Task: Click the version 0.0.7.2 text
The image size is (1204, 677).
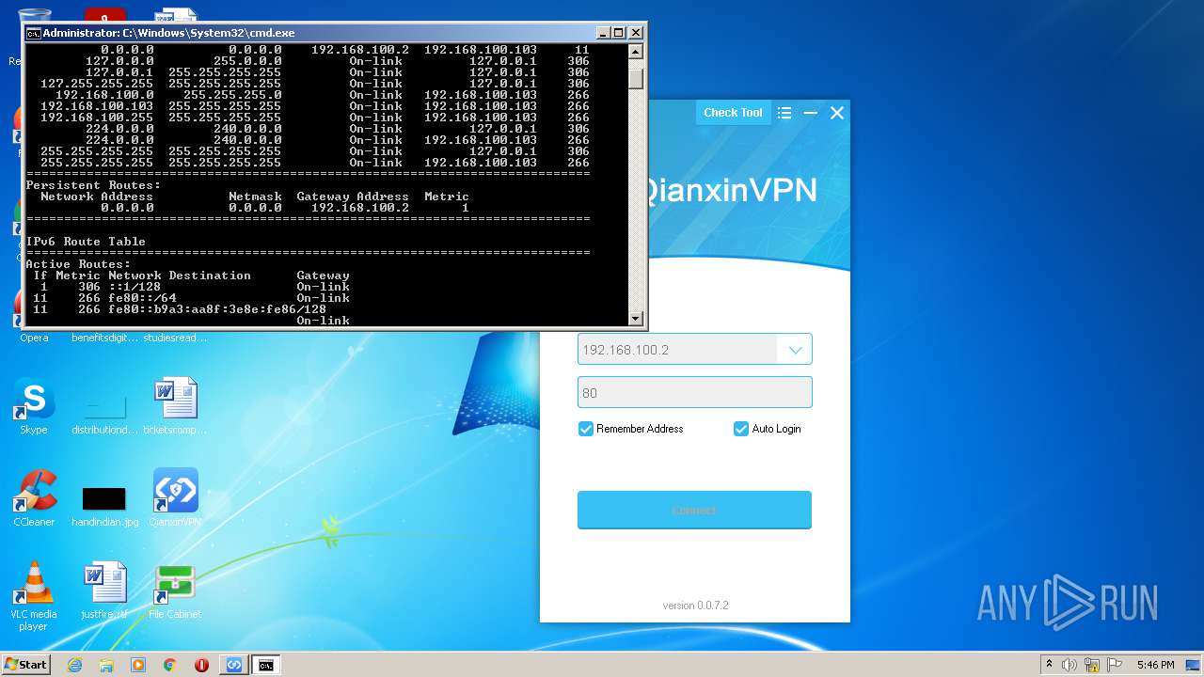Action: coord(695,606)
